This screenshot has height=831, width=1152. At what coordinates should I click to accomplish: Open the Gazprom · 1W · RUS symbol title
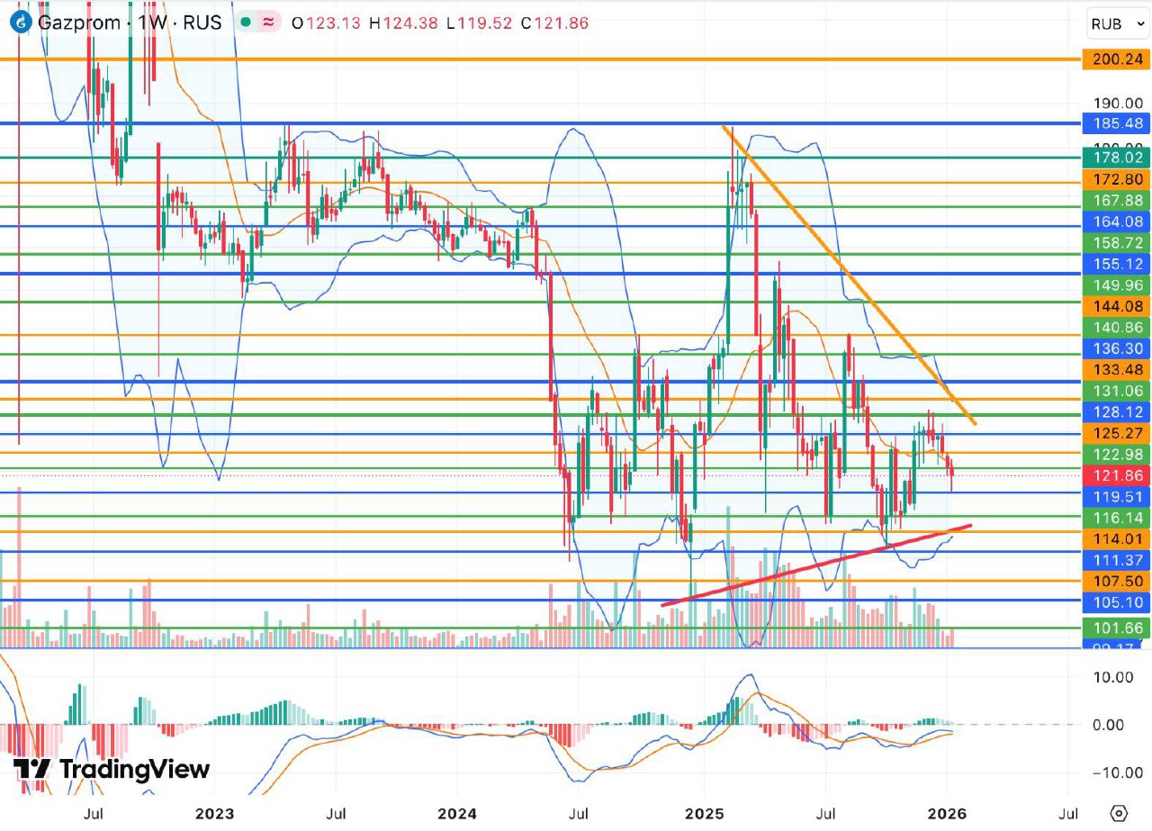[130, 23]
